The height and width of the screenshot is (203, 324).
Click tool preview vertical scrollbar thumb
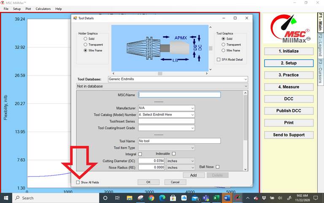(211, 48)
